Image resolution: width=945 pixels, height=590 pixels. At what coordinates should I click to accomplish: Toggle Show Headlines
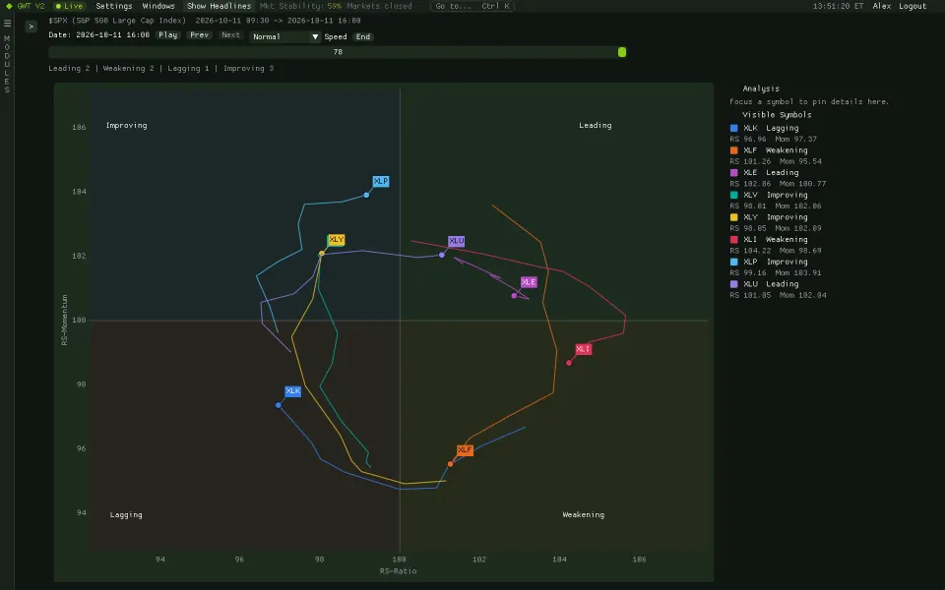pos(219,6)
